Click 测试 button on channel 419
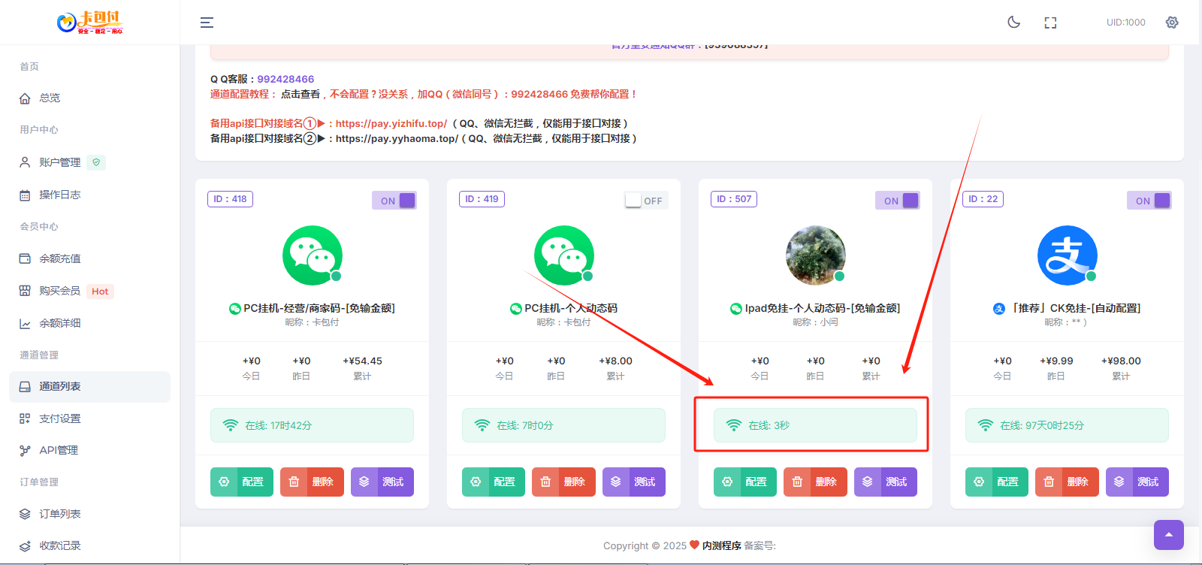Image resolution: width=1202 pixels, height=565 pixels. point(634,482)
